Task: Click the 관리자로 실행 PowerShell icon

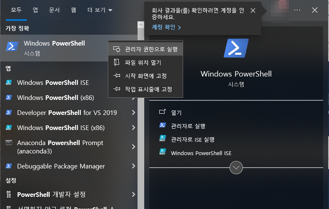Action: pos(162,125)
